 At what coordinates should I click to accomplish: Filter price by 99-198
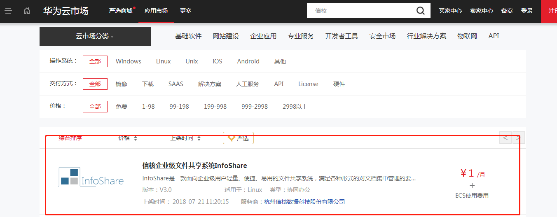(179, 107)
